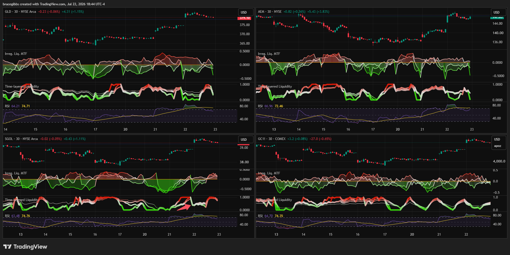510x255 pixels.
Task: Select the Irreg. Liq. MTF label in GLD chart
Action: [x=16, y=54]
